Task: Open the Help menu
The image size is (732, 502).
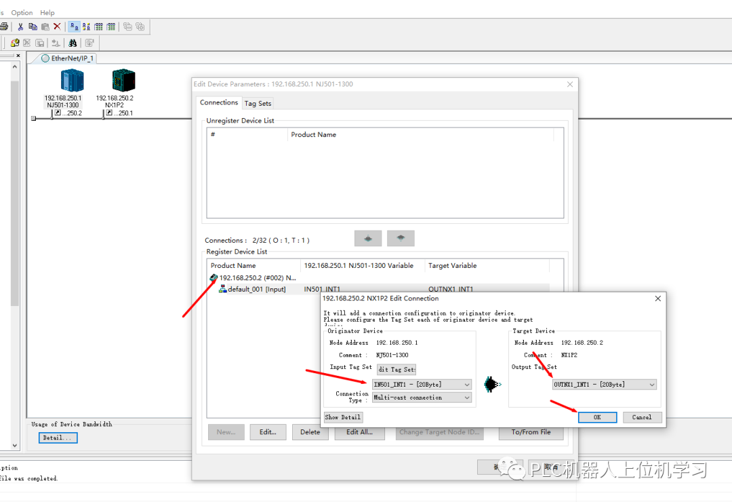Action: coord(47,13)
